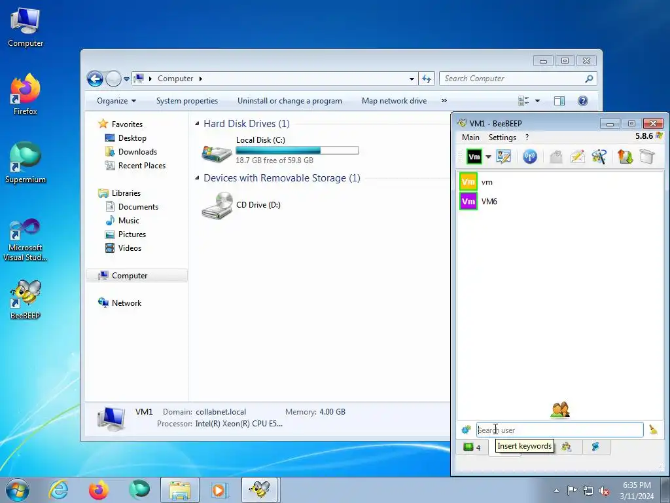Click the Forward arrow in Explorer window
The width and height of the screenshot is (670, 503).
(x=113, y=79)
